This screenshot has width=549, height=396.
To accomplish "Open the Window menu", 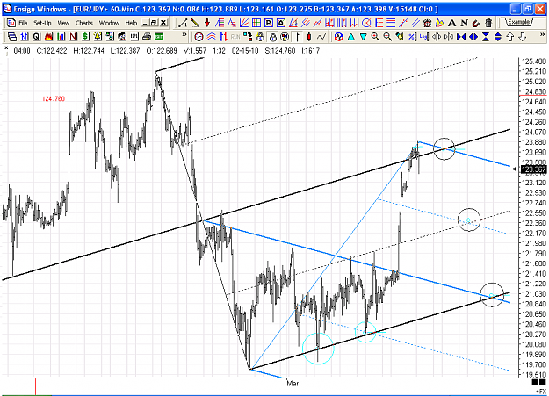I will [x=109, y=23].
